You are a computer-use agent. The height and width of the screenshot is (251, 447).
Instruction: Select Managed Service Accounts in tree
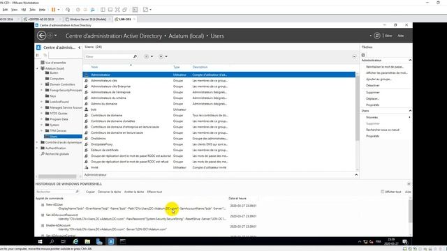pyautogui.click(x=66, y=107)
